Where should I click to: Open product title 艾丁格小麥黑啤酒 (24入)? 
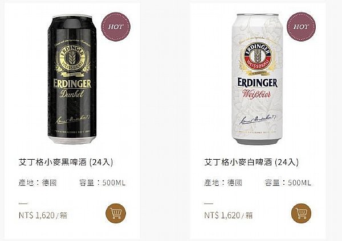(66, 162)
